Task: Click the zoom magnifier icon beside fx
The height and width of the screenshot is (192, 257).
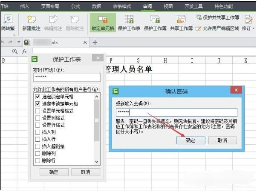Action: point(15,52)
